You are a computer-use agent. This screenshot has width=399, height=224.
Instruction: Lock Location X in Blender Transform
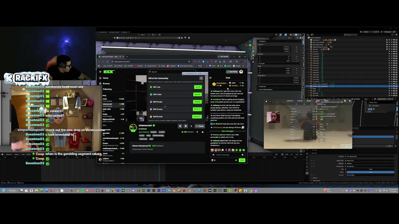[x=296, y=47]
